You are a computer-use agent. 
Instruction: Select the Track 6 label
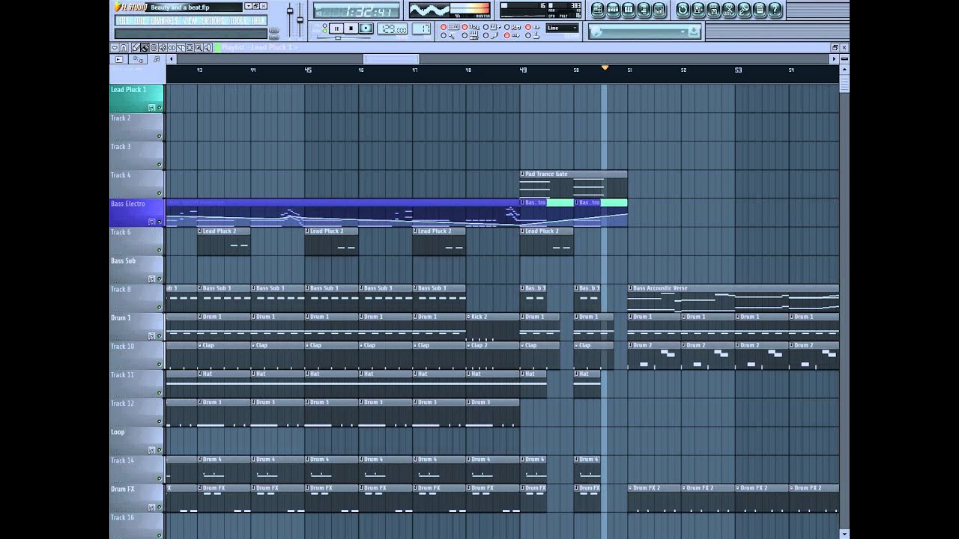[121, 232]
